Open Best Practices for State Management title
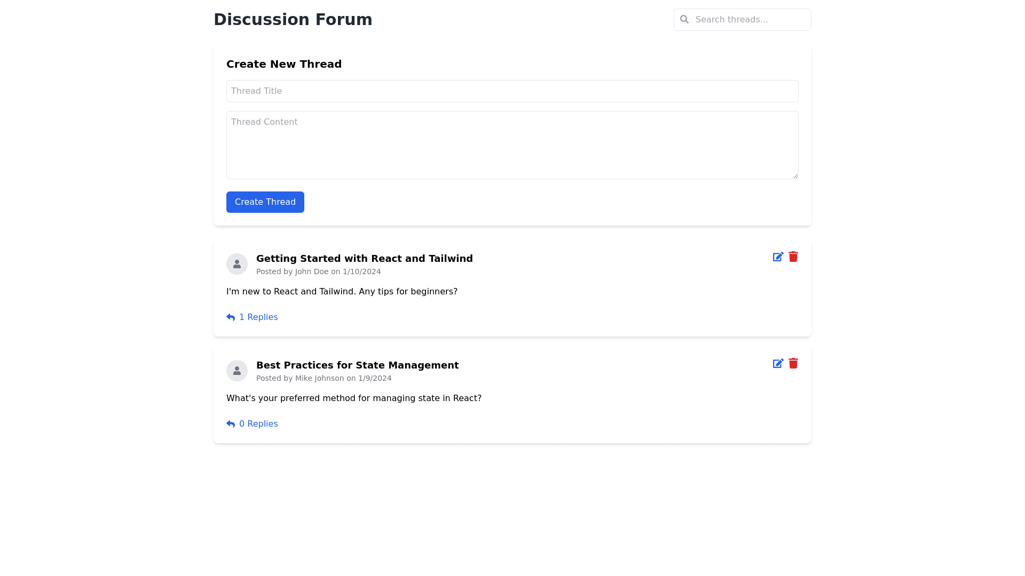1025x576 pixels. 357,365
